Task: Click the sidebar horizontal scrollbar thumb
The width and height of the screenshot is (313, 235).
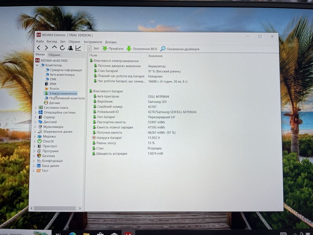Action: pos(55,208)
